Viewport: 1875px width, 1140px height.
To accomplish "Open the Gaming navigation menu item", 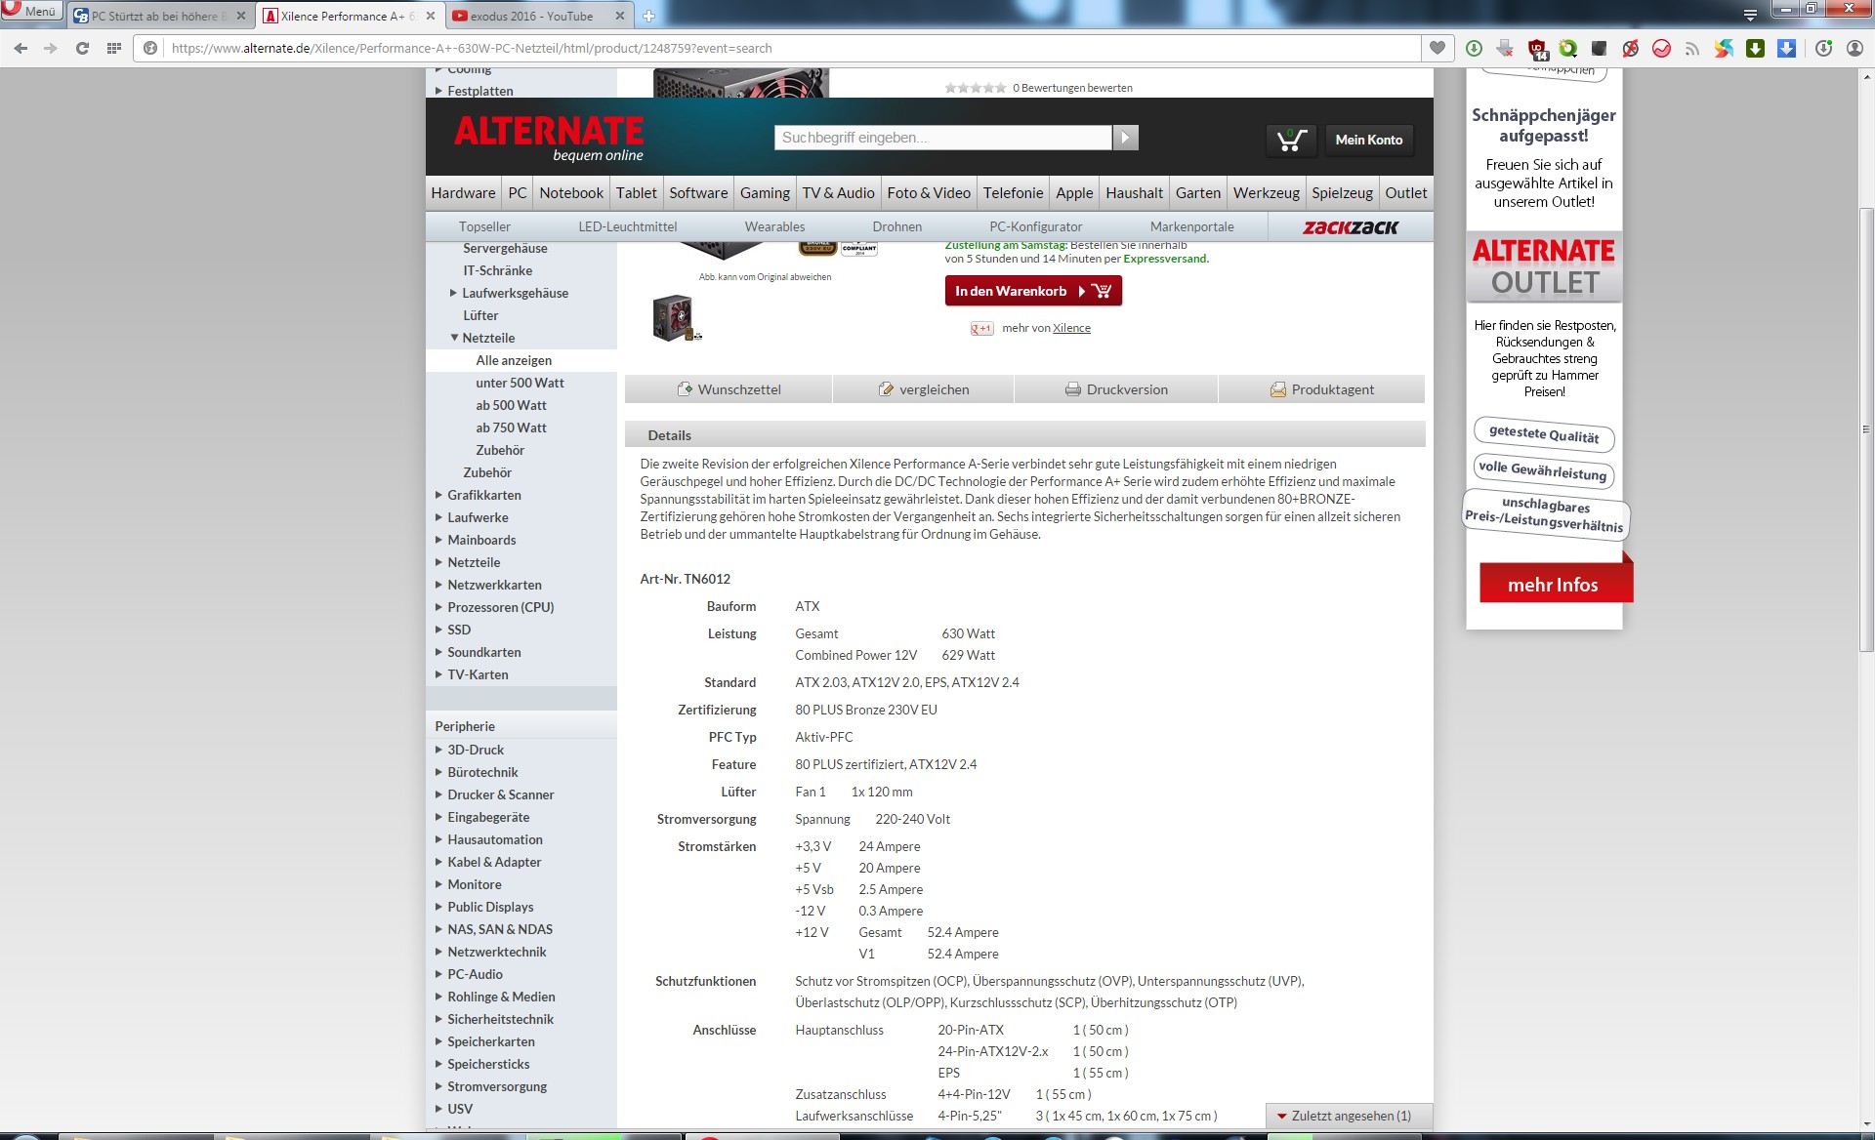I will coord(764,192).
